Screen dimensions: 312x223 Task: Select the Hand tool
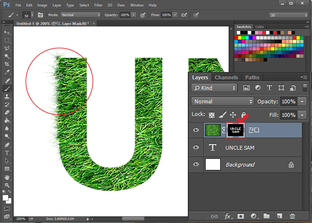tap(7, 177)
